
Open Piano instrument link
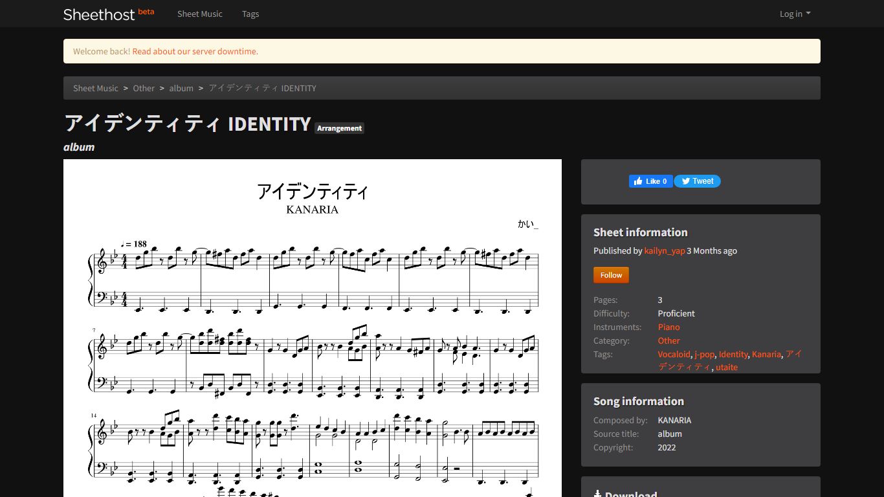pos(669,327)
